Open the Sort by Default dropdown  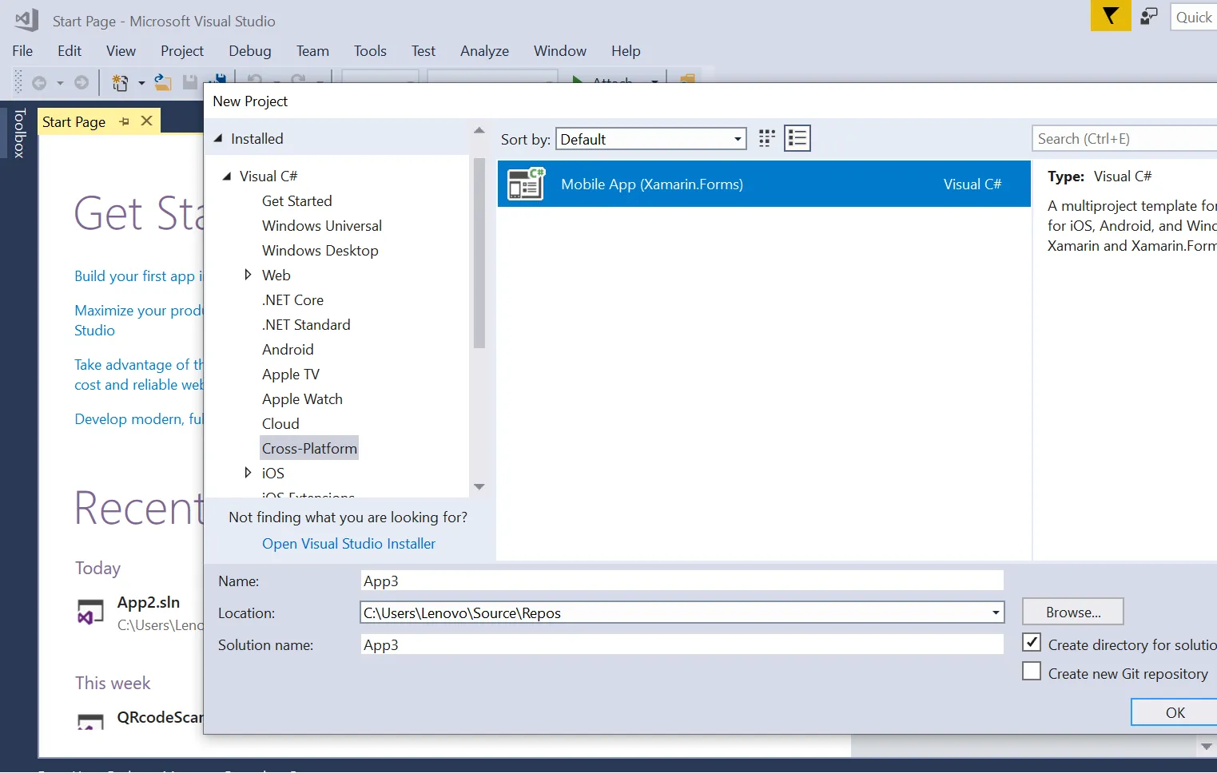pyautogui.click(x=650, y=139)
